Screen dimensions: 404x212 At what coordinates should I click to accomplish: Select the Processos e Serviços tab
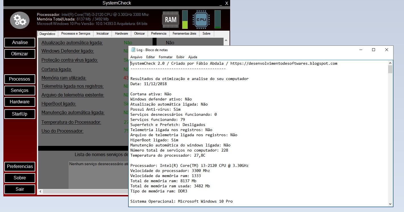point(76,33)
